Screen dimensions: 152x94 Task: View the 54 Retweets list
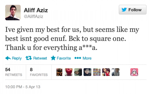[14, 72]
